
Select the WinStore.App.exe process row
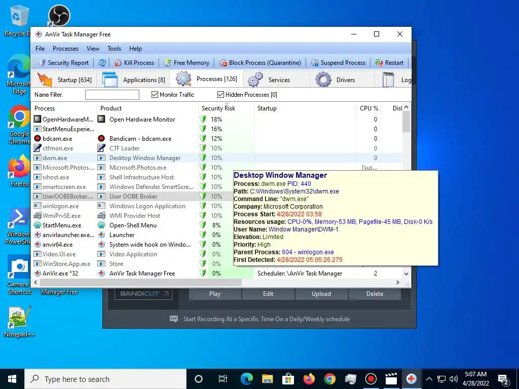click(132, 263)
